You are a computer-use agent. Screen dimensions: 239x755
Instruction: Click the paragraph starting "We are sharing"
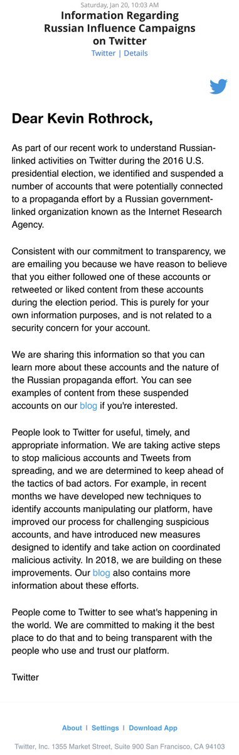coord(117,385)
